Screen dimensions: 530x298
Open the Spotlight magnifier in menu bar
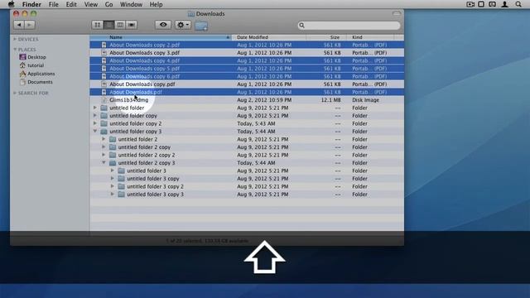point(518,4)
